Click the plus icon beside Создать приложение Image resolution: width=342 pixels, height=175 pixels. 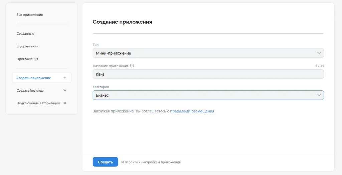(x=65, y=78)
